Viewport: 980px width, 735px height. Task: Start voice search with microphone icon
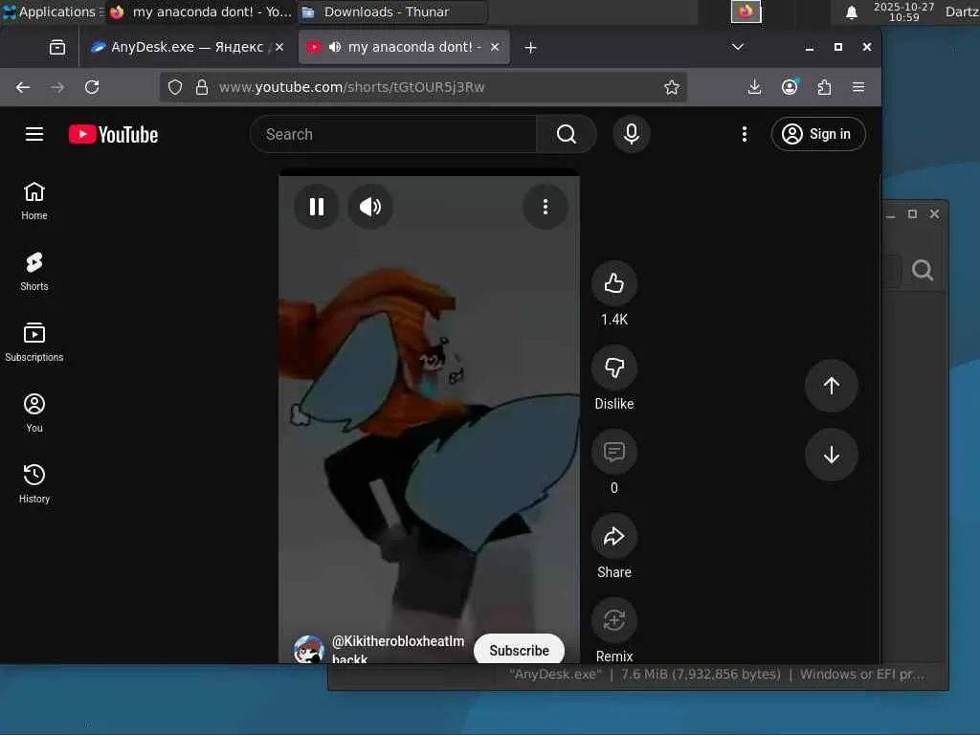pos(632,134)
